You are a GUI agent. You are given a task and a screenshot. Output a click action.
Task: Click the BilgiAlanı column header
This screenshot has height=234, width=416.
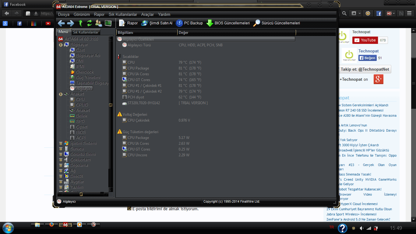point(146,32)
